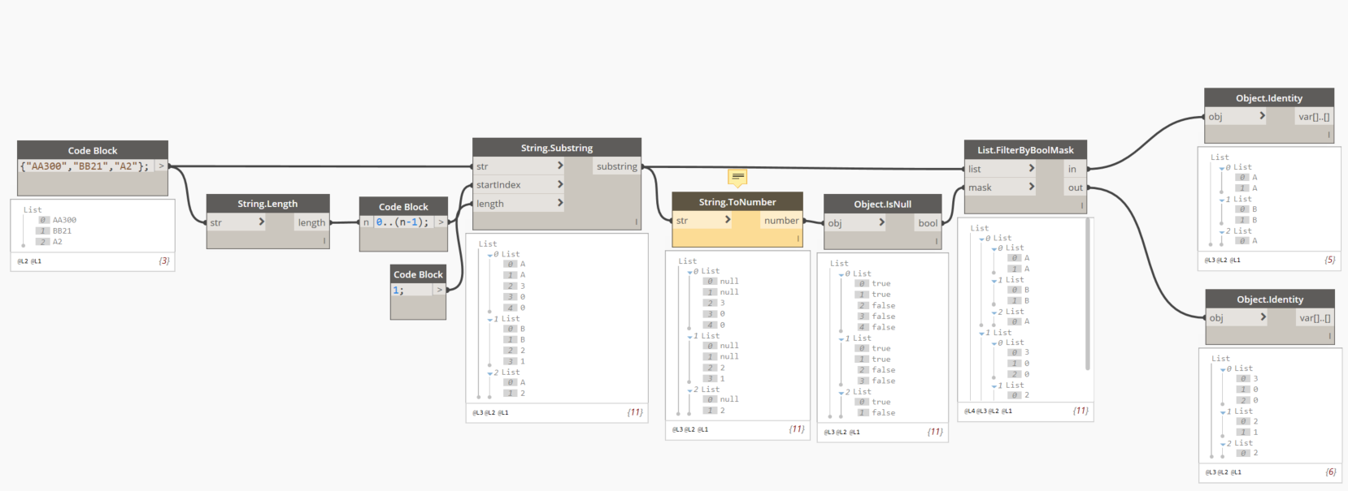Click {5} count in upper Object.Identity preview
This screenshot has width=1348, height=491.
pos(1330,260)
